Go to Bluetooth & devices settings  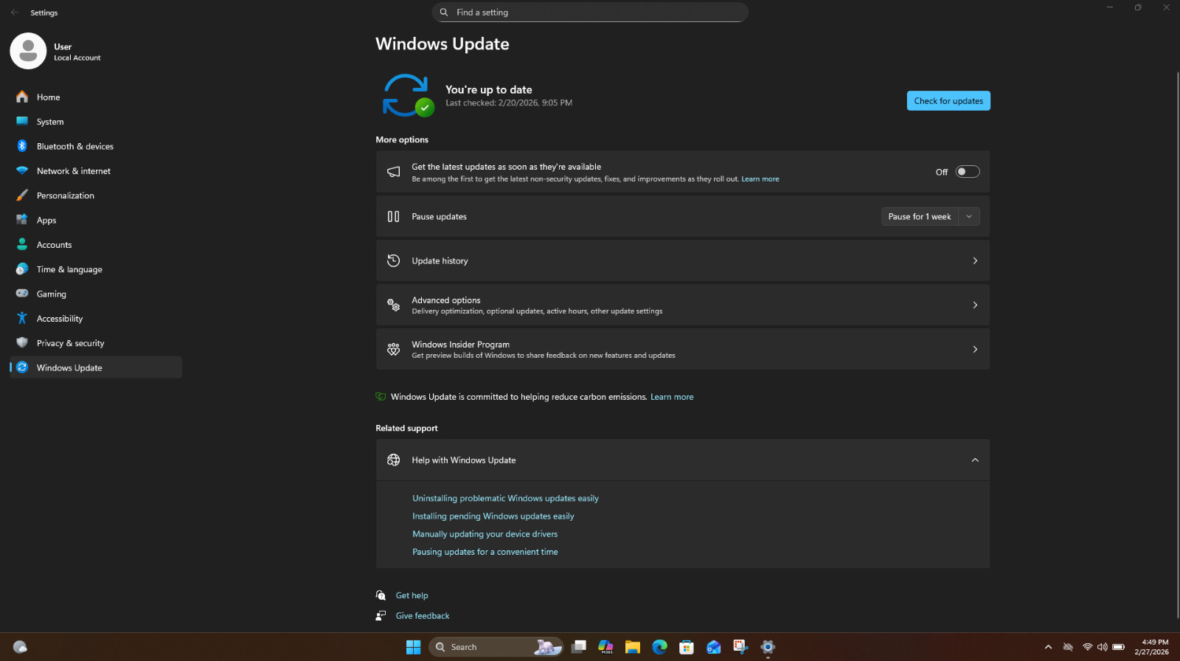click(96, 146)
